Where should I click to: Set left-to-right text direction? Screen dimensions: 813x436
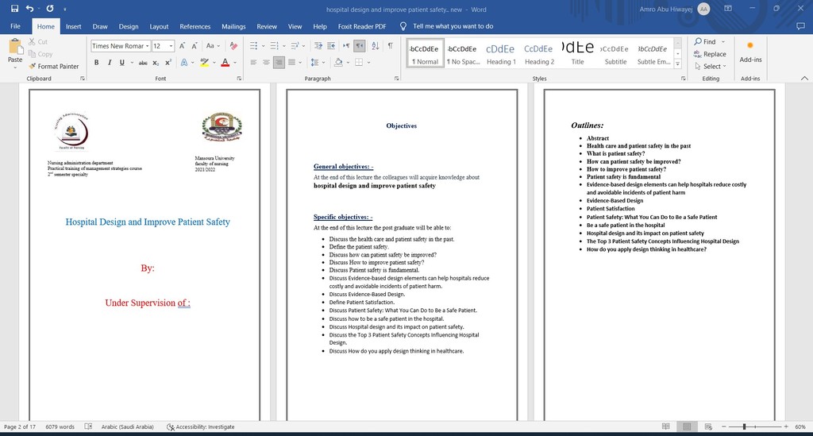(346, 45)
